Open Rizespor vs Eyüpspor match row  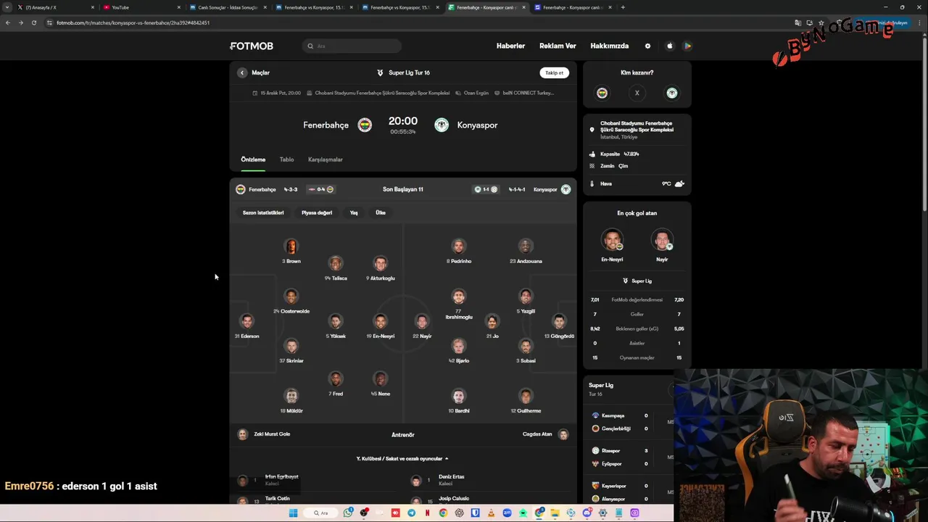pos(629,457)
